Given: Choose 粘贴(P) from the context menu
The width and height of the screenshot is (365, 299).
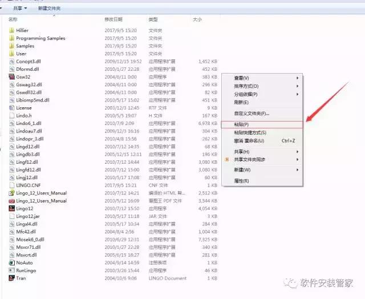Looking at the screenshot, I should [x=262, y=124].
